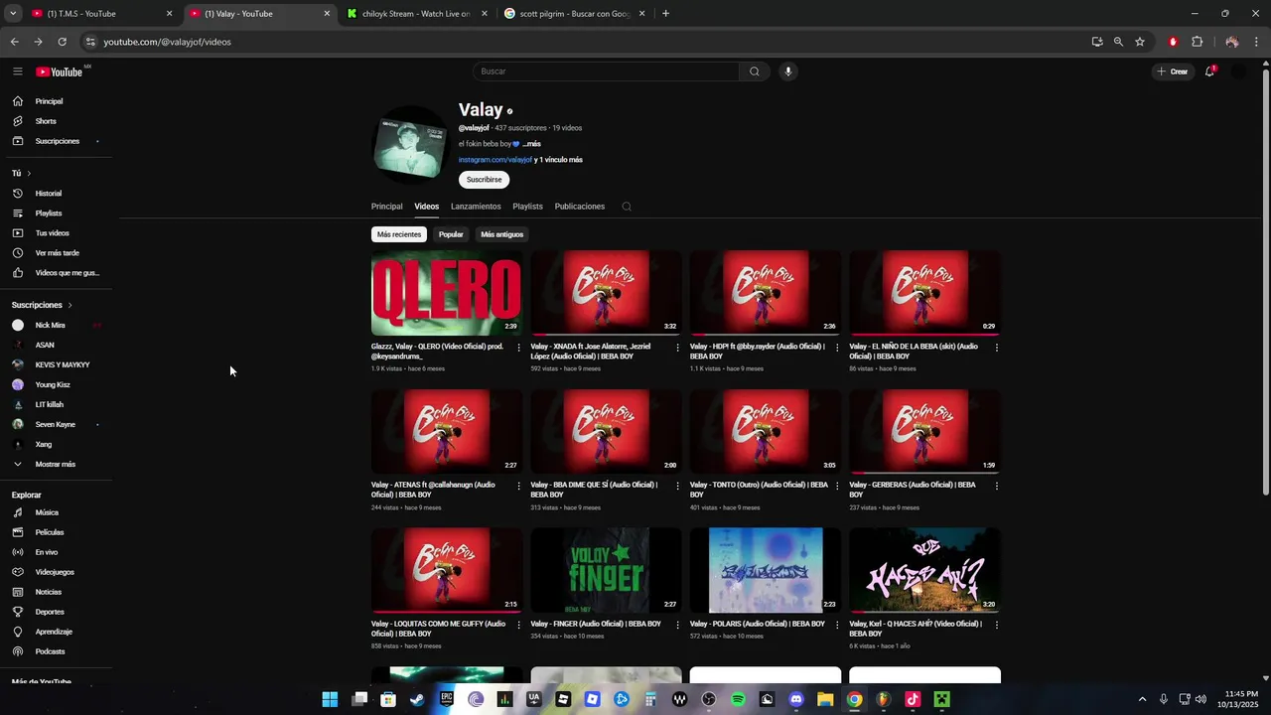Click the red AdBlock extension icon
1271x715 pixels.
(x=1173, y=42)
